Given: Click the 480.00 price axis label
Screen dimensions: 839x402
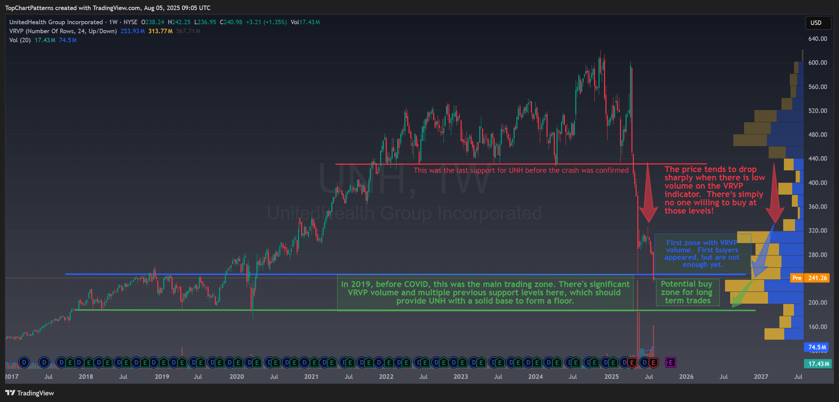Looking at the screenshot, I should (x=818, y=135).
